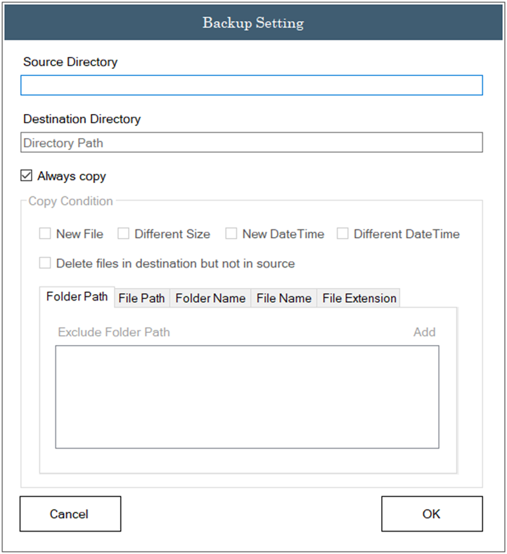
Task: Focus the Destination Directory path field
Action: 252,142
